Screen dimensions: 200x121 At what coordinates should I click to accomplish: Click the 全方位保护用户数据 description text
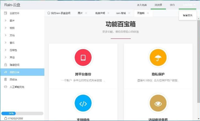tap(166, 80)
